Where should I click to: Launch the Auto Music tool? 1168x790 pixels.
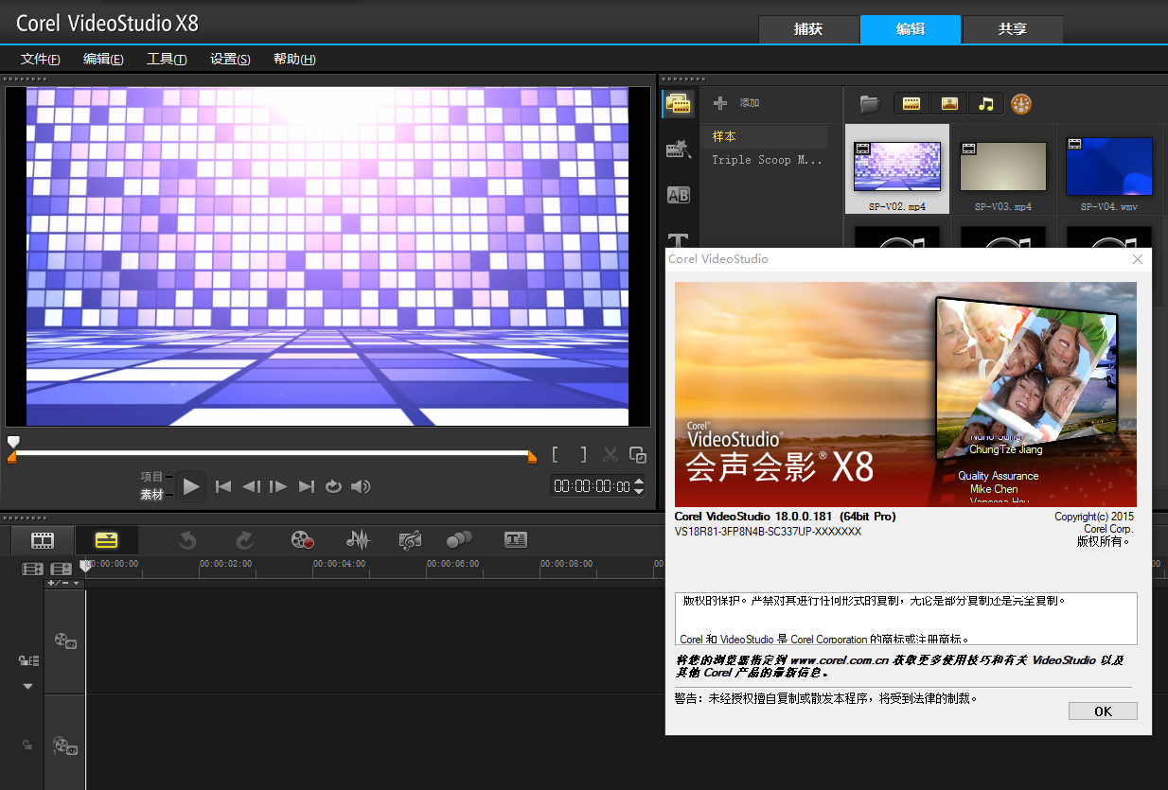410,540
